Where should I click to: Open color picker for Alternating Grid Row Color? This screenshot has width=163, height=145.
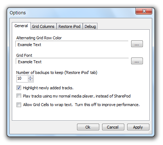(137, 44)
